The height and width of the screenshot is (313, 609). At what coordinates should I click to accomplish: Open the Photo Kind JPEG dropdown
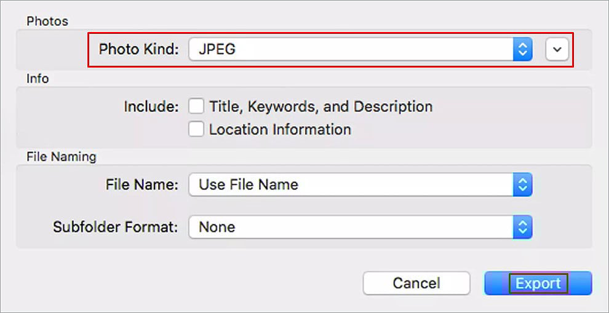coord(351,49)
